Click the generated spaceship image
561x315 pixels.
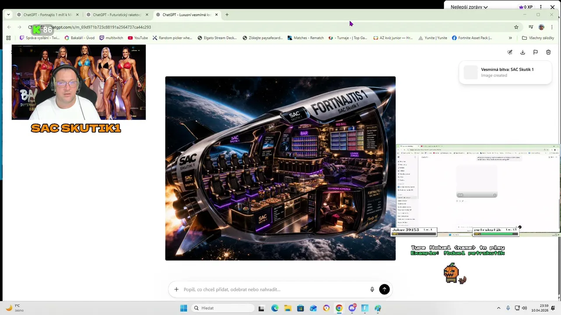[x=280, y=168]
